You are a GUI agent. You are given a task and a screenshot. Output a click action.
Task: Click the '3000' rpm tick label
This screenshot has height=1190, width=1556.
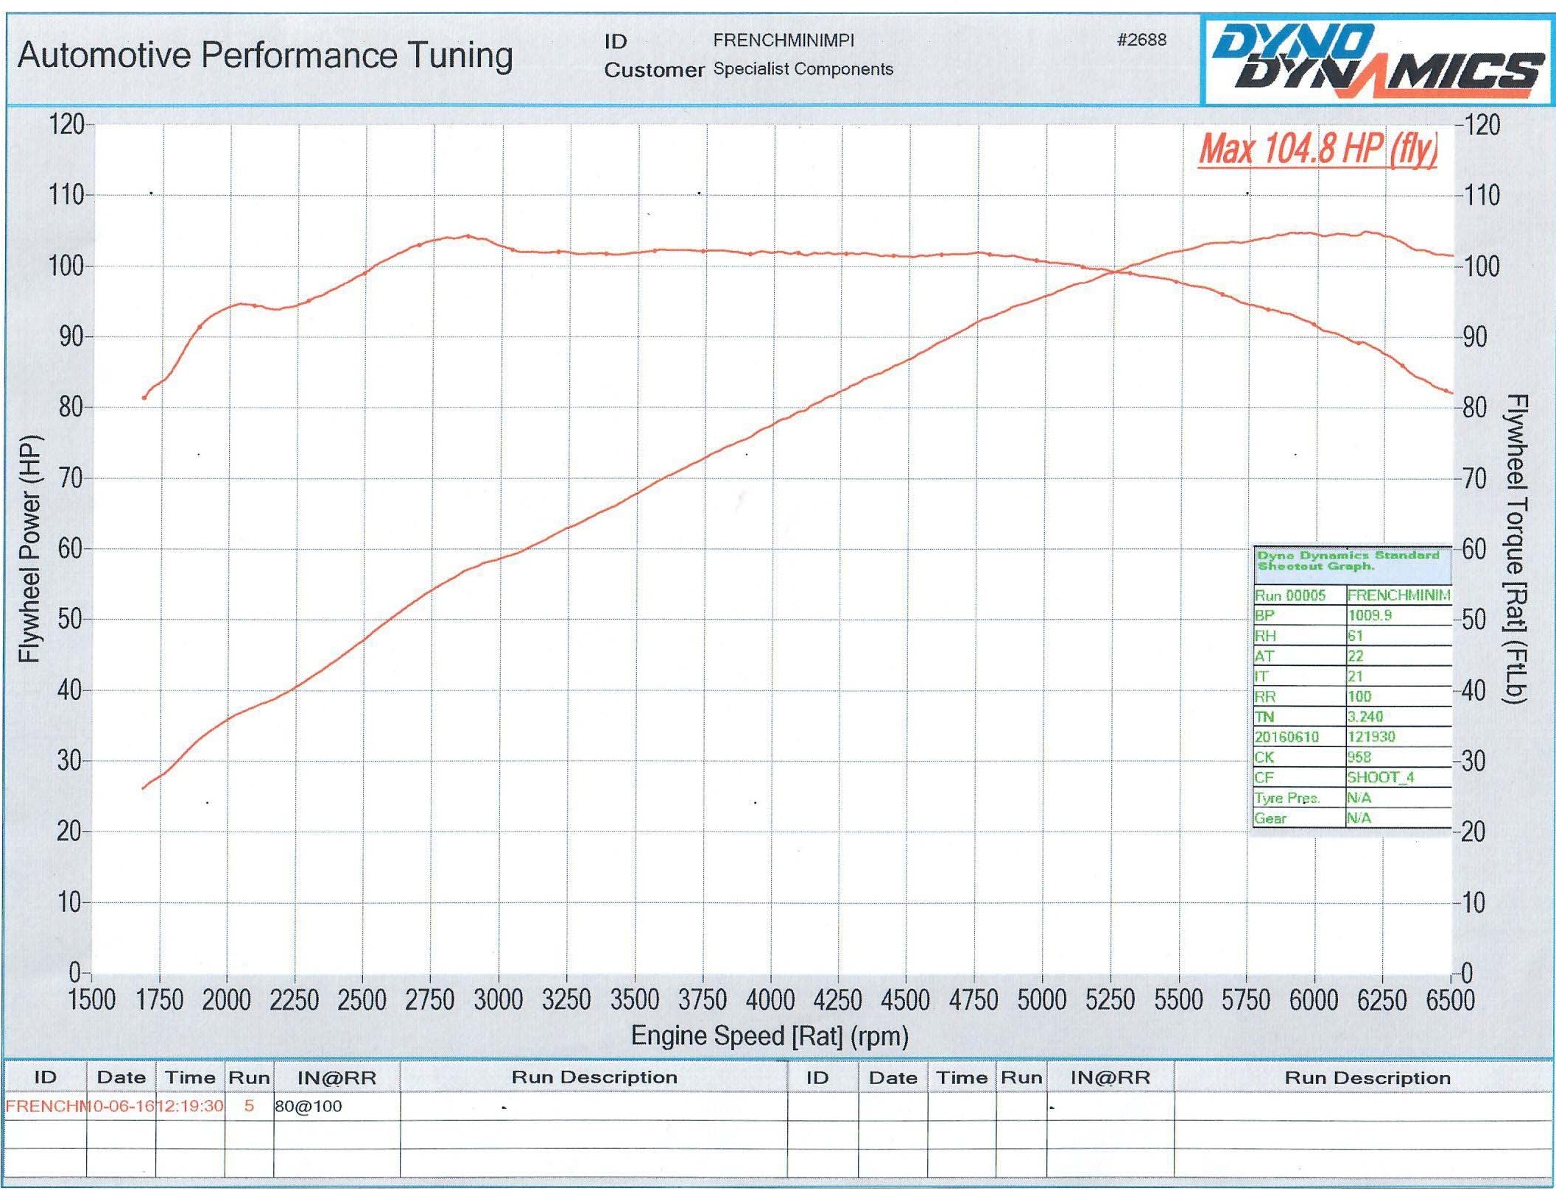pos(498,1000)
